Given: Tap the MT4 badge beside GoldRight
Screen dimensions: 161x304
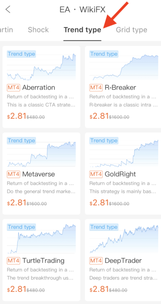Looking at the screenshot, I should (x=96, y=174).
